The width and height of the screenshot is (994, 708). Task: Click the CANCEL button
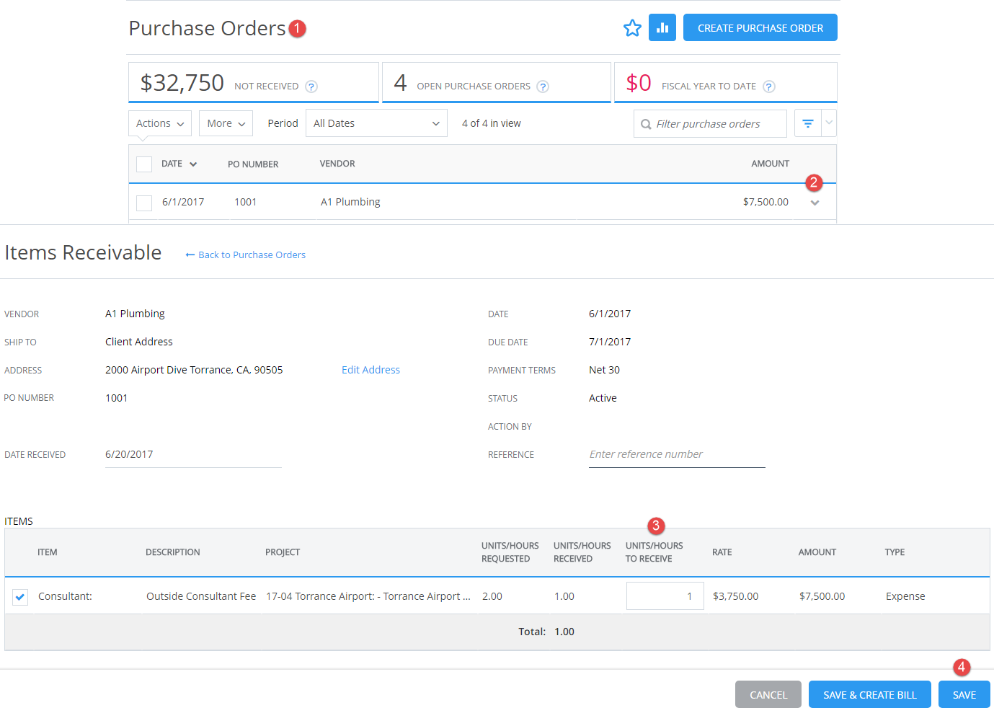[x=768, y=694]
